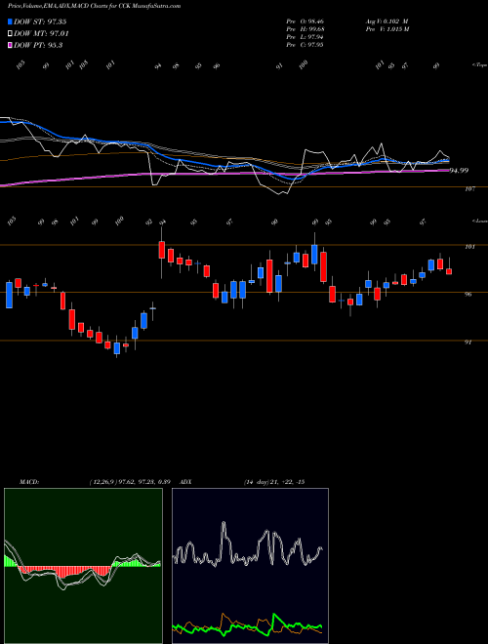The width and height of the screenshot is (488, 644).
Task: Click the 'Pre H: 99.68' value
Action: (305, 29)
